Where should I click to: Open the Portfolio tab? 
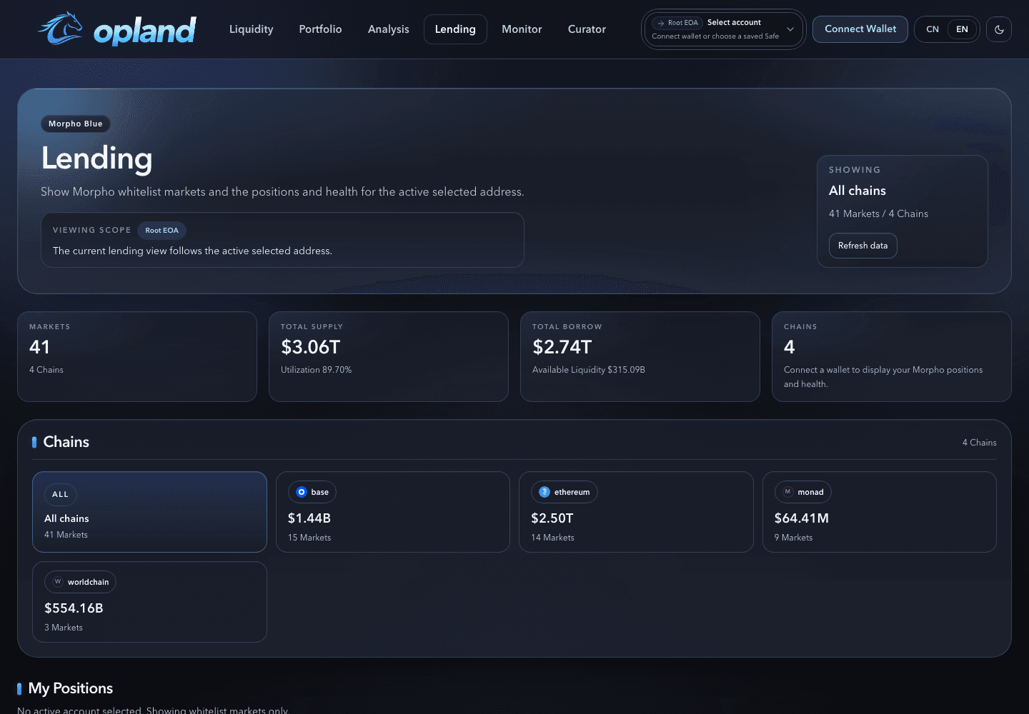(x=320, y=29)
